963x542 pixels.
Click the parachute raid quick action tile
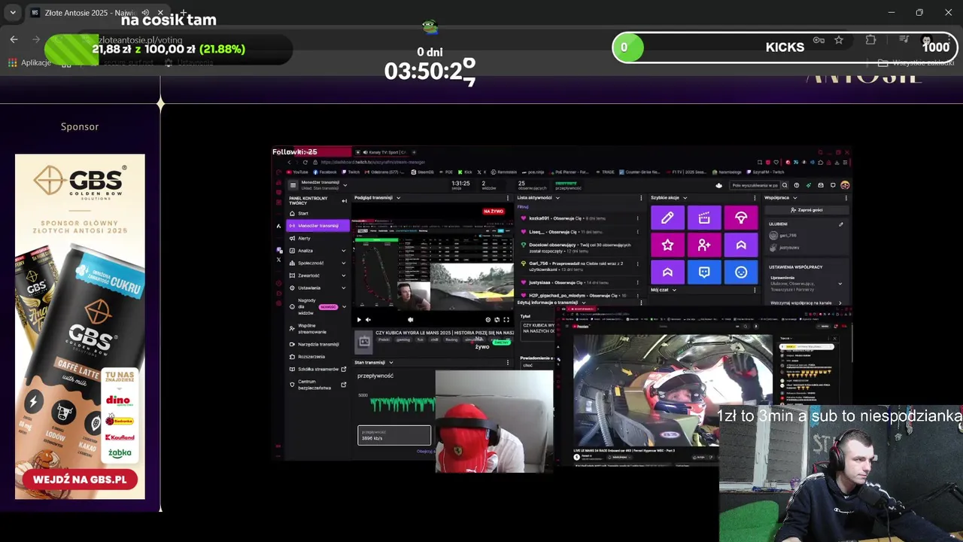[741, 218]
